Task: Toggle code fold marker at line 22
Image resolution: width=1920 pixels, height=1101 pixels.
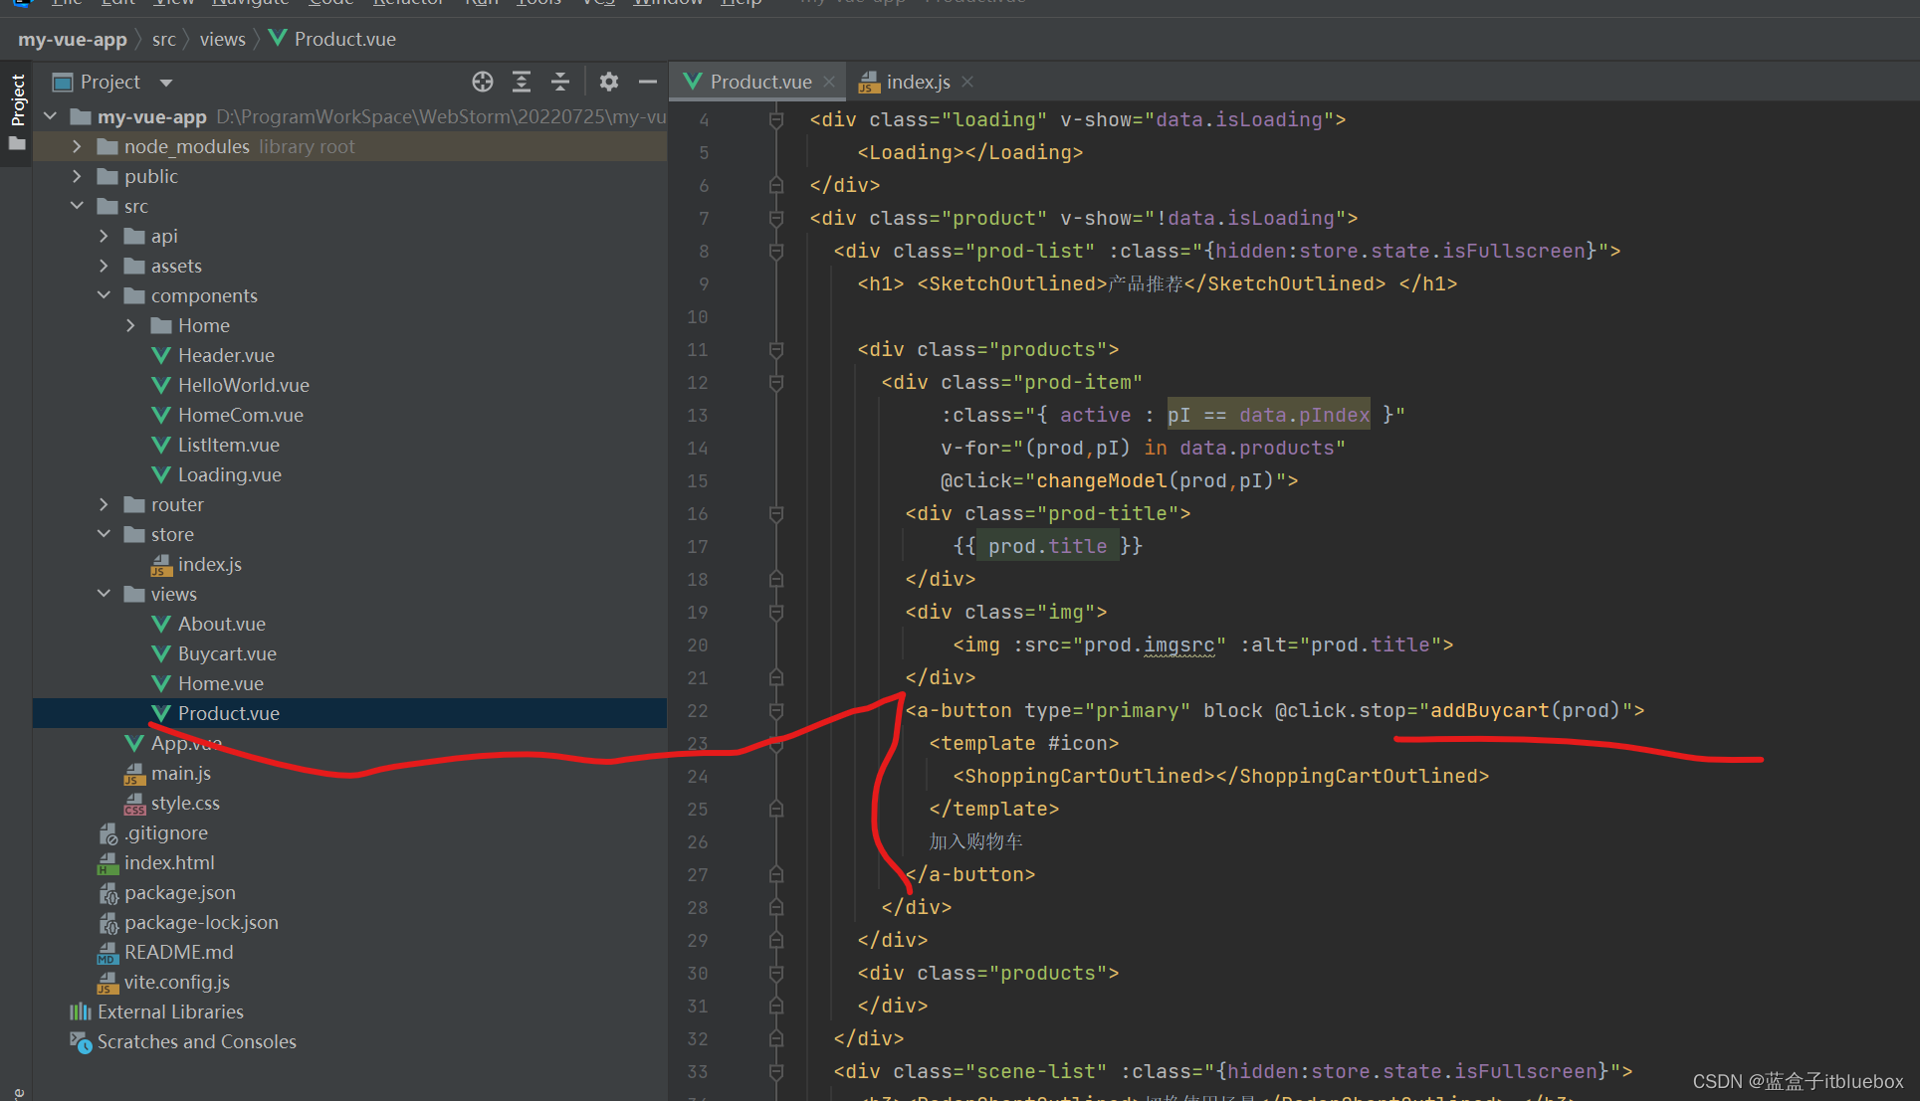Action: coord(776,710)
